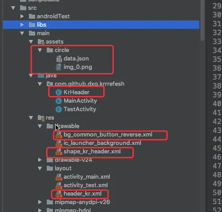Select the main folder label
Screen dimensions: 222x212
pos(43,33)
